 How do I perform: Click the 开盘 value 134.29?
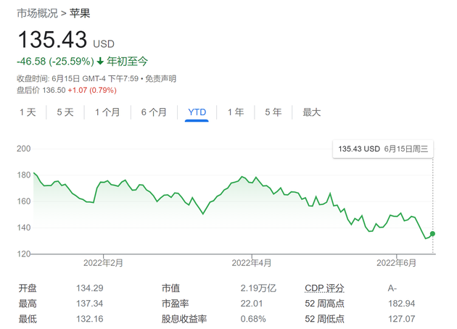(x=90, y=288)
